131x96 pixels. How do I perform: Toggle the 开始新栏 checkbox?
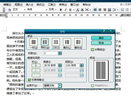point(92,86)
